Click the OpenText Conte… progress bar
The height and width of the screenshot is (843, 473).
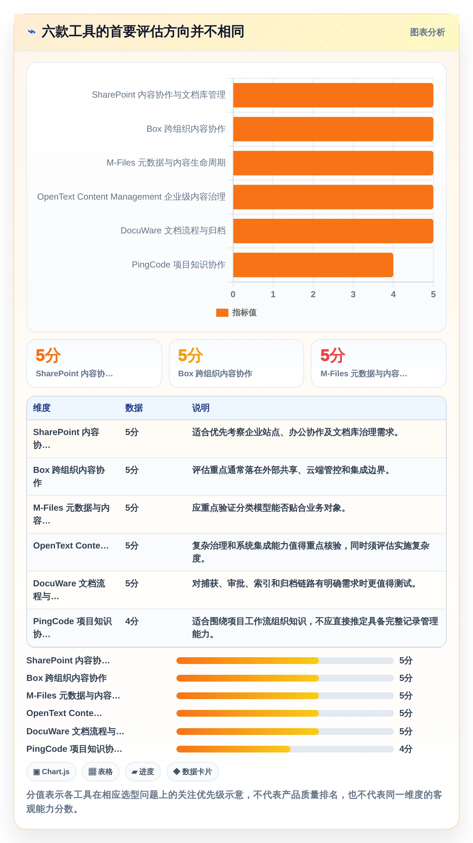285,713
